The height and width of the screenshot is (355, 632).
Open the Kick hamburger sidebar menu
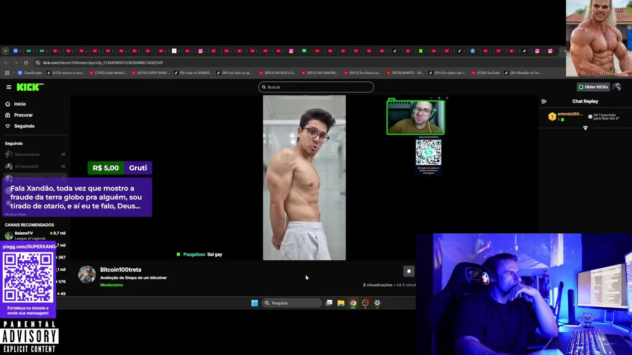[8, 87]
